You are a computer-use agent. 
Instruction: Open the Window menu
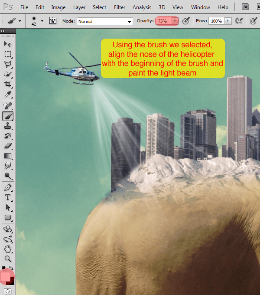point(201,7)
